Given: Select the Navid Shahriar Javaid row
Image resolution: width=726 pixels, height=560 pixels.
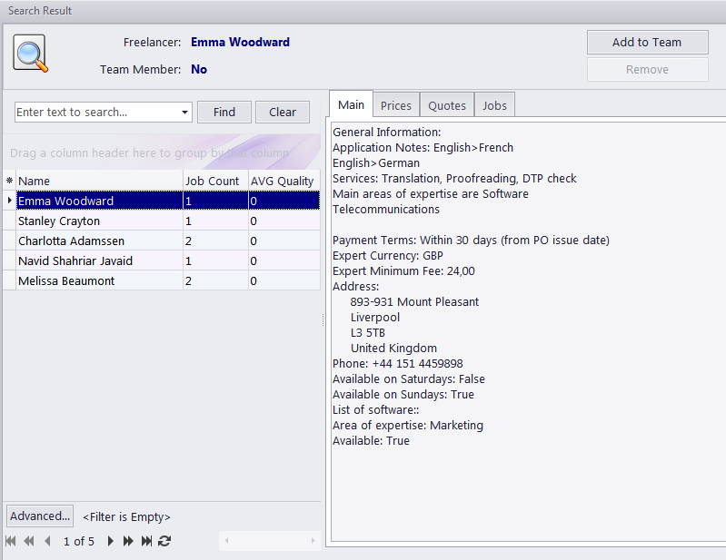Looking at the screenshot, I should click(168, 260).
